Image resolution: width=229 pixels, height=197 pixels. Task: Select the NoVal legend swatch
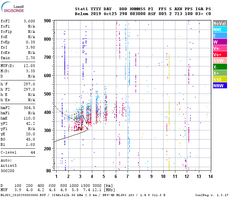tap(220, 23)
